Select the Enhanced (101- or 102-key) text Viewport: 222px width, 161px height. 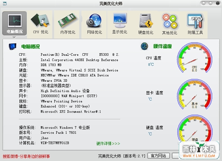[65, 106]
